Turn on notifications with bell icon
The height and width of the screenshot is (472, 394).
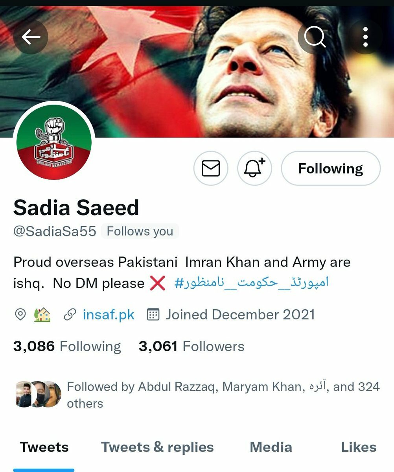point(255,168)
